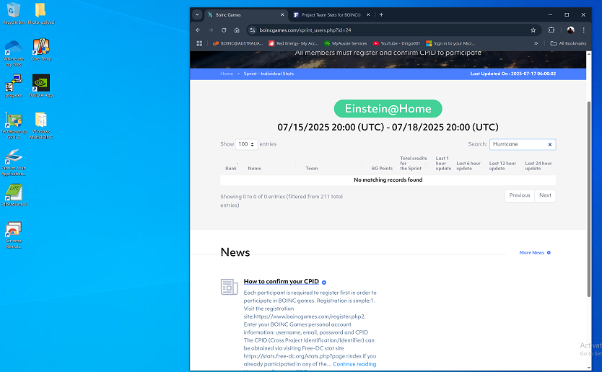
Task: Open the apps grid in bookmarks bar
Action: tap(199, 43)
